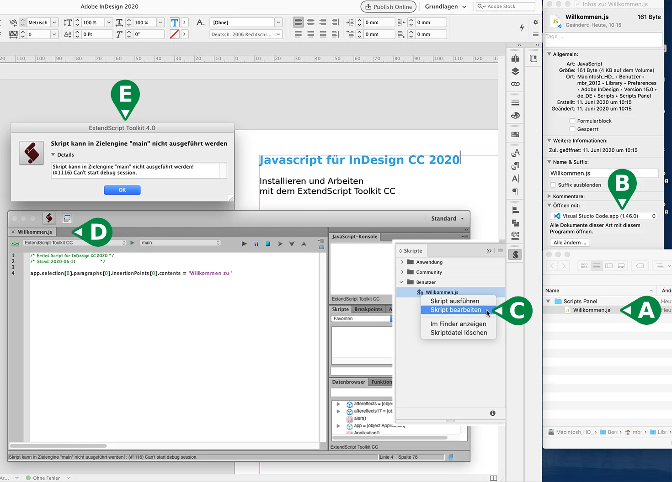672x482 pixels.
Task: Collapse Scripts Panel folder in Finder
Action: pos(548,301)
